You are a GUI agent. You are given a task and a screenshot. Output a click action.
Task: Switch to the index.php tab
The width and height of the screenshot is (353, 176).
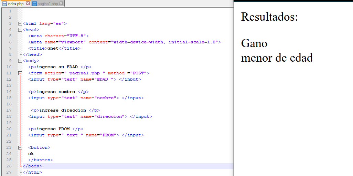click(15, 4)
